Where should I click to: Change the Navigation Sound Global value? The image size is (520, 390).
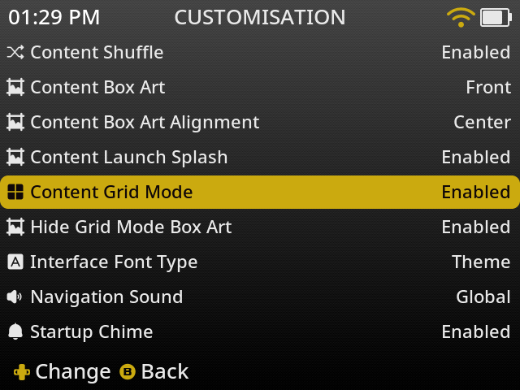[483, 297]
